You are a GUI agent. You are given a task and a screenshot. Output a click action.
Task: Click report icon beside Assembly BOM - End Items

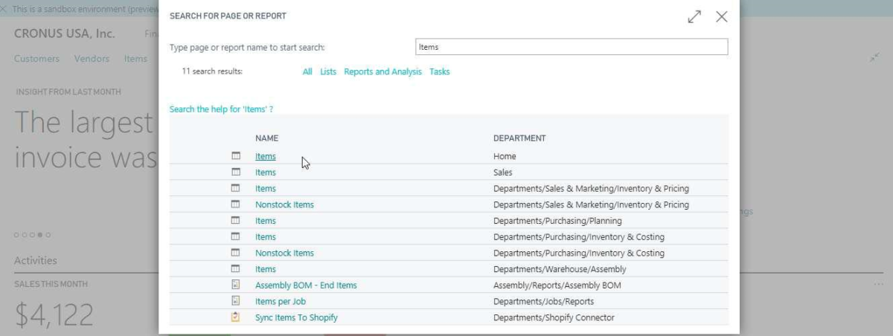pos(236,285)
